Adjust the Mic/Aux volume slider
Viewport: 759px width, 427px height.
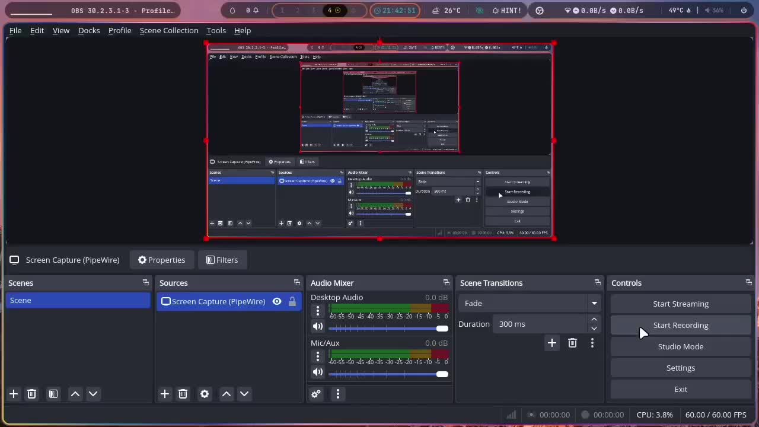388,374
